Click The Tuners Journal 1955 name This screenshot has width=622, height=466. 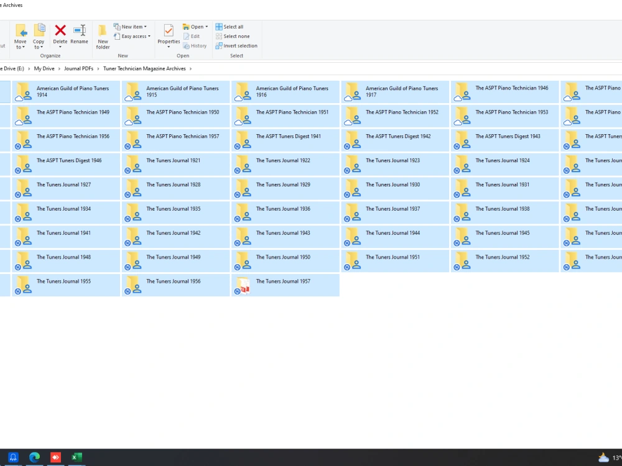63,281
